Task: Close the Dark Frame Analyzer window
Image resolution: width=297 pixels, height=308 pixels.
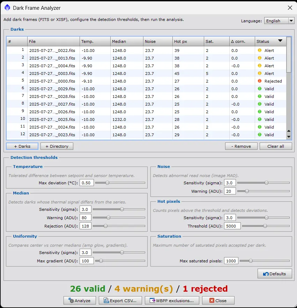Action: coord(290,8)
